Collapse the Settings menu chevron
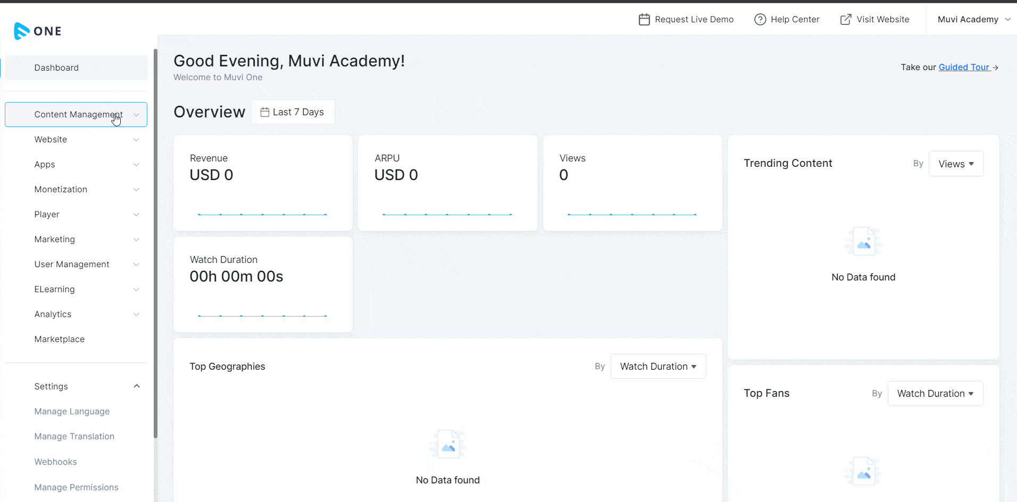This screenshot has height=502, width=1017. pos(137,386)
